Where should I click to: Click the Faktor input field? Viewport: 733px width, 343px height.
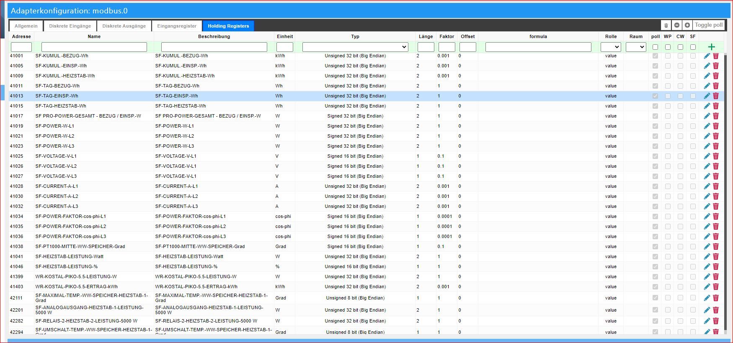tap(447, 47)
